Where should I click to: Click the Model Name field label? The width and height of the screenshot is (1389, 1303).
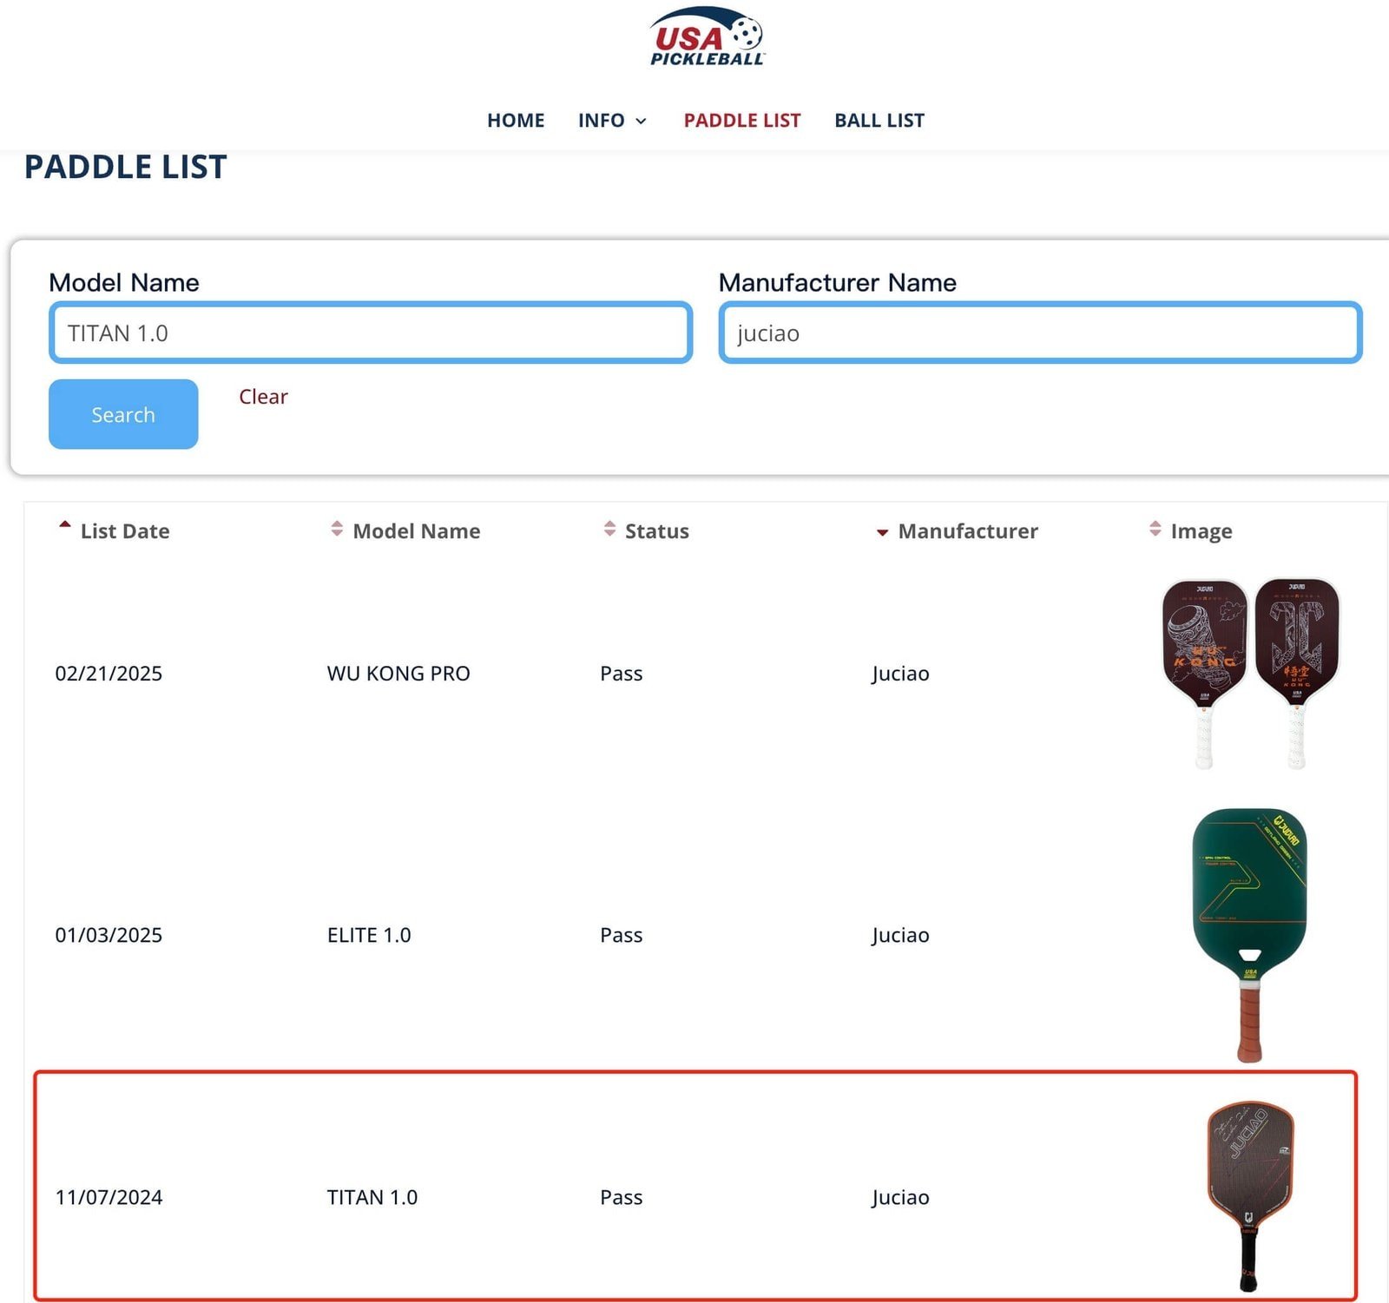(x=124, y=282)
